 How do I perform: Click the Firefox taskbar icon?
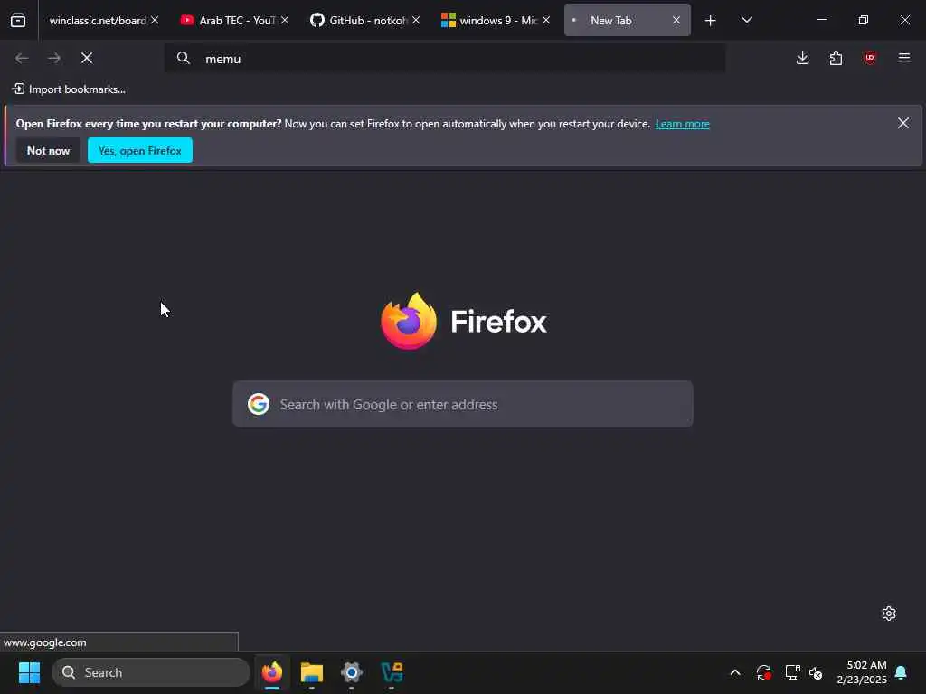point(272,672)
